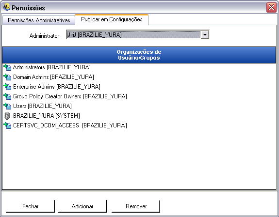Viewport: 279px width, 217px height.
Task: Select the CERTSVC_DCOM_ACCESS [BRAZILIE_YURA] row
Action: coord(139,125)
